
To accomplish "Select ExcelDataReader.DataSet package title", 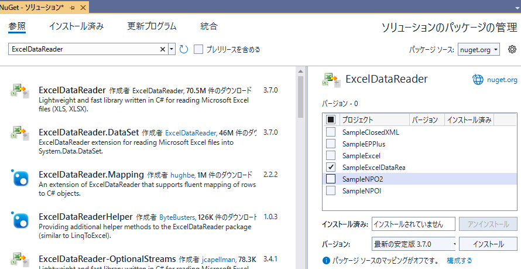I will point(89,132).
